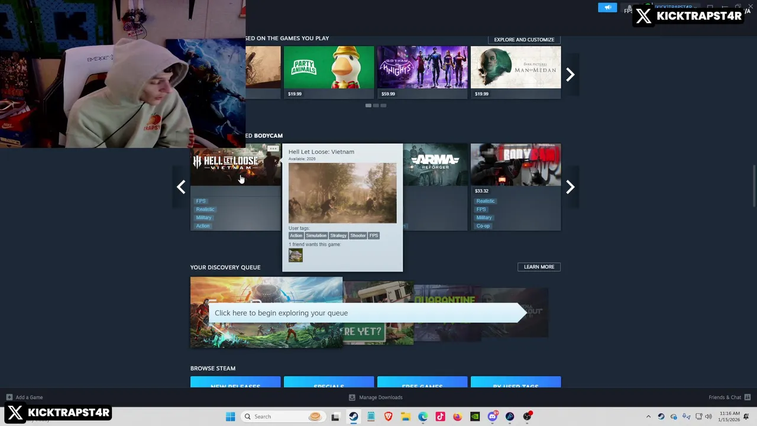Image resolution: width=757 pixels, height=426 pixels.
Task: Select the Simulation user tag in popup
Action: 316,235
